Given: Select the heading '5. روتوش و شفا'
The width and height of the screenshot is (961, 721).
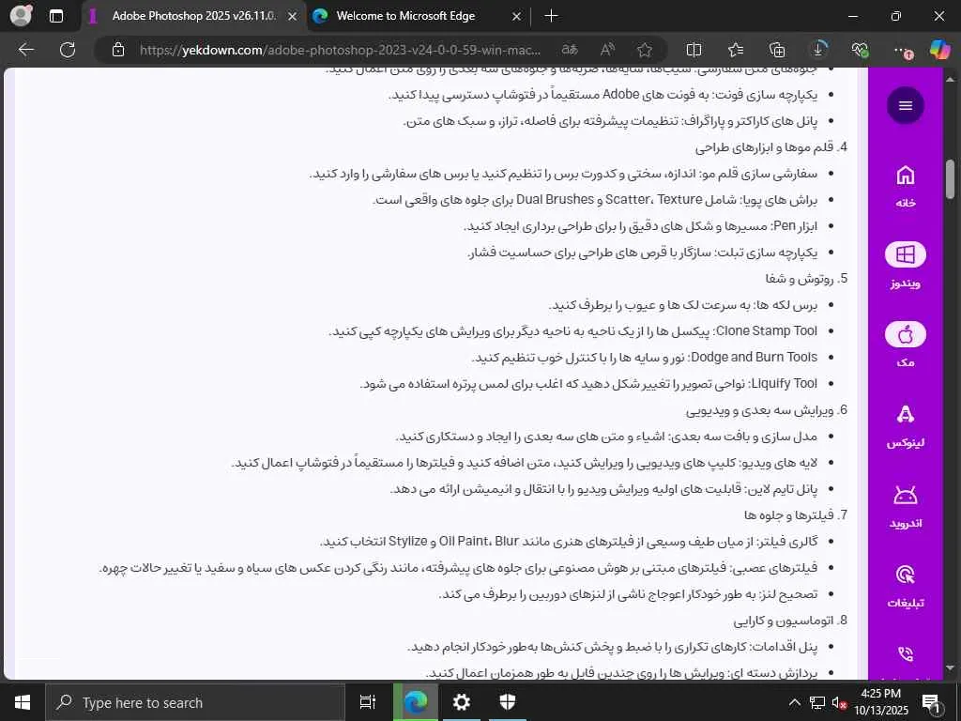Looking at the screenshot, I should (806, 279).
